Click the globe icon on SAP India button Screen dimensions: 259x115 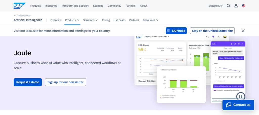[x=168, y=31]
